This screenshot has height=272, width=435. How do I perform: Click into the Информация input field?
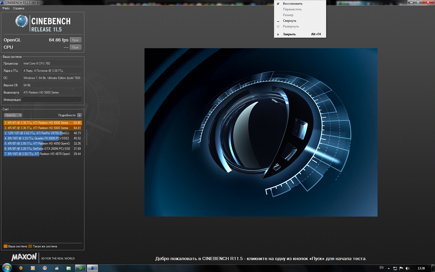52,100
